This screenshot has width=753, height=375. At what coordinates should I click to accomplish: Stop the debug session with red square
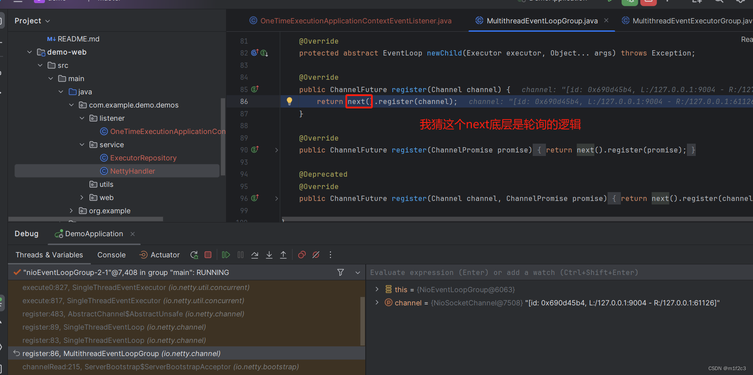pos(208,255)
